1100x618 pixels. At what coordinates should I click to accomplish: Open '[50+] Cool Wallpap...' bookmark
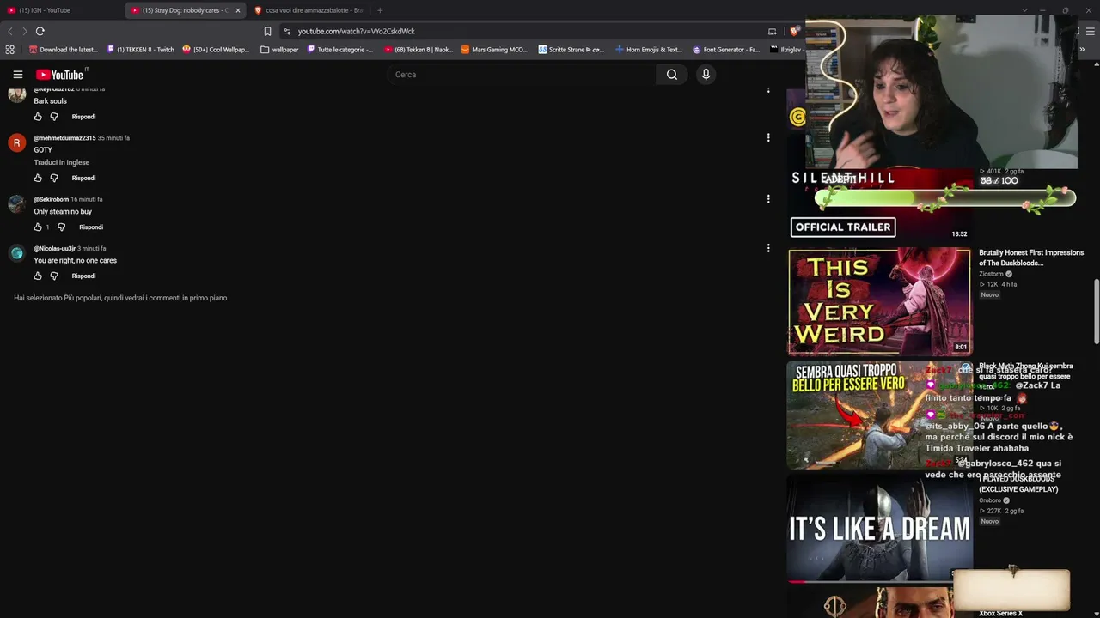(x=216, y=50)
